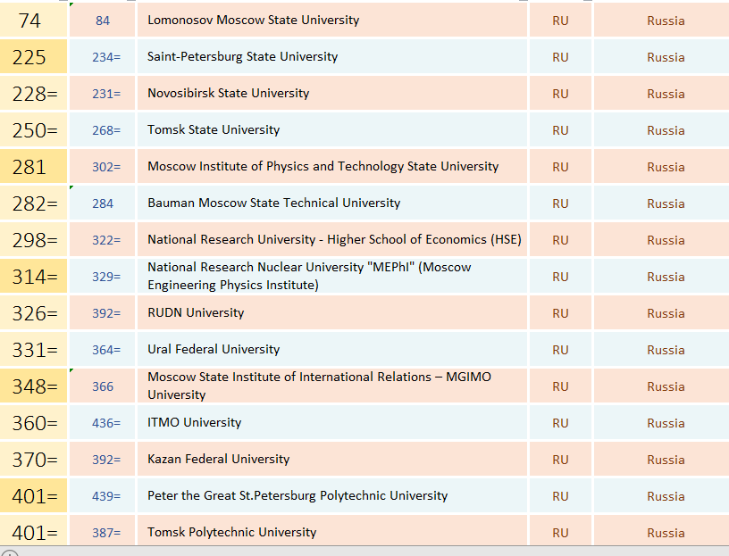Click the Tomsk State University cell
This screenshot has width=729, height=556.
tap(332, 130)
